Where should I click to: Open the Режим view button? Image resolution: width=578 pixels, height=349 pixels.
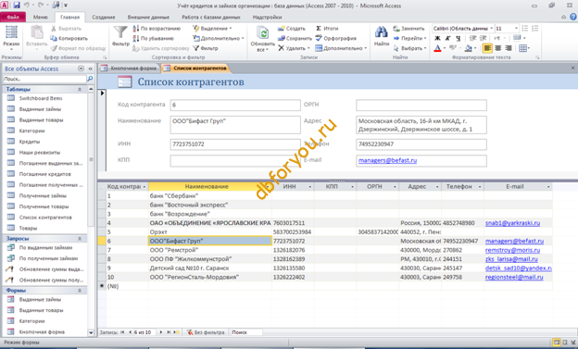click(11, 38)
